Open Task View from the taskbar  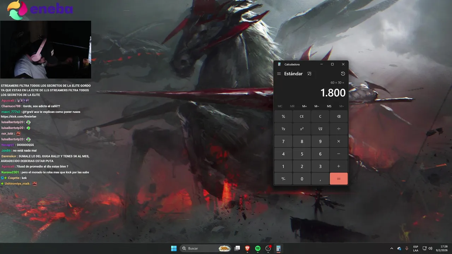237,248
